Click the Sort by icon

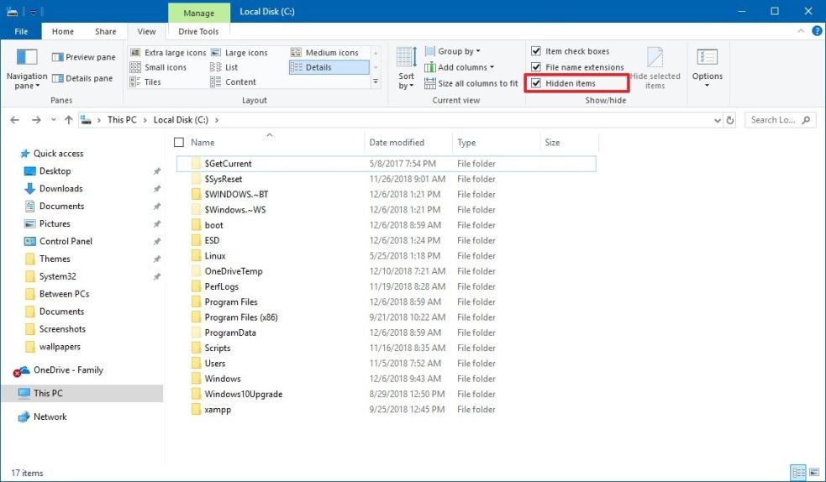[x=407, y=60]
